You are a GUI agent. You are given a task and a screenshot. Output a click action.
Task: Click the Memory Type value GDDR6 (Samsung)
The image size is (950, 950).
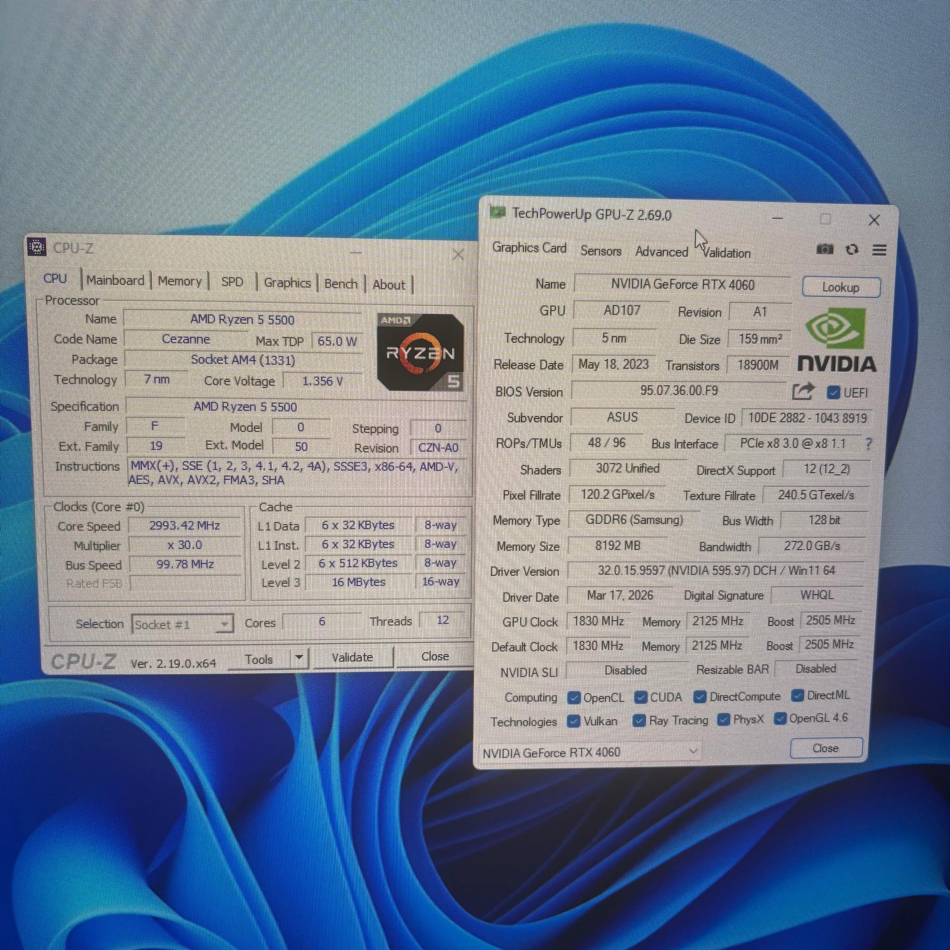634,520
